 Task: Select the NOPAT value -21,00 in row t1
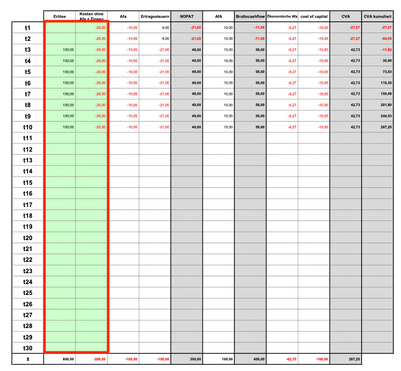point(196,27)
